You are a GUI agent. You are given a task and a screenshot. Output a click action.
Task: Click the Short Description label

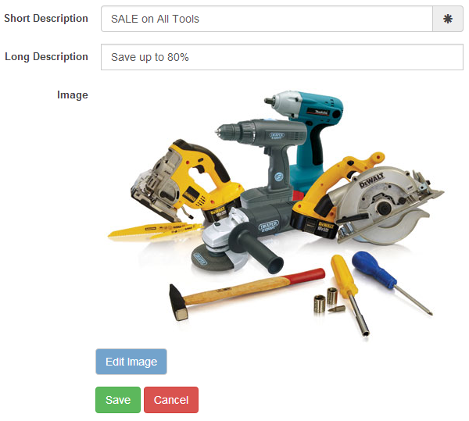46,18
